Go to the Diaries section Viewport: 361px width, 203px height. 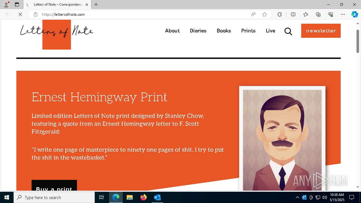tap(198, 31)
